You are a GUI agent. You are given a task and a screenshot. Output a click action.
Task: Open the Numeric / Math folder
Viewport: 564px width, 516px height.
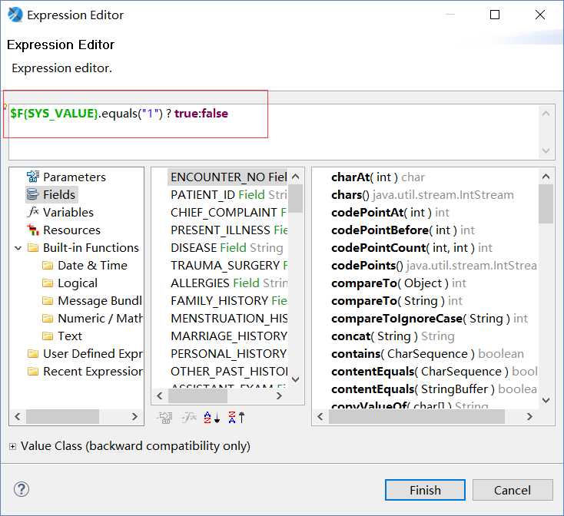point(92,318)
